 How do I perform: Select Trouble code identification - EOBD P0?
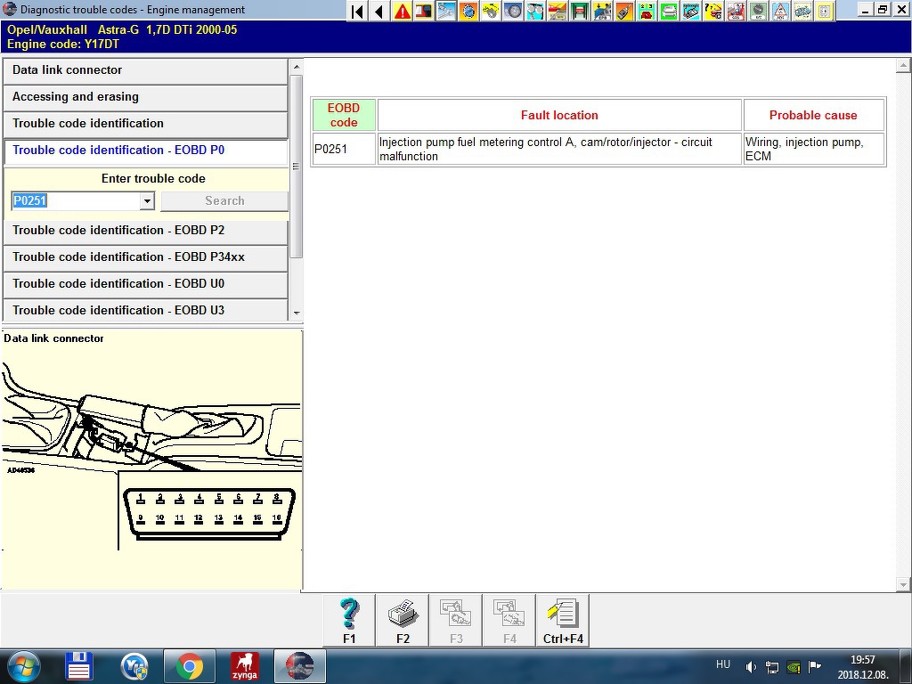click(x=145, y=151)
